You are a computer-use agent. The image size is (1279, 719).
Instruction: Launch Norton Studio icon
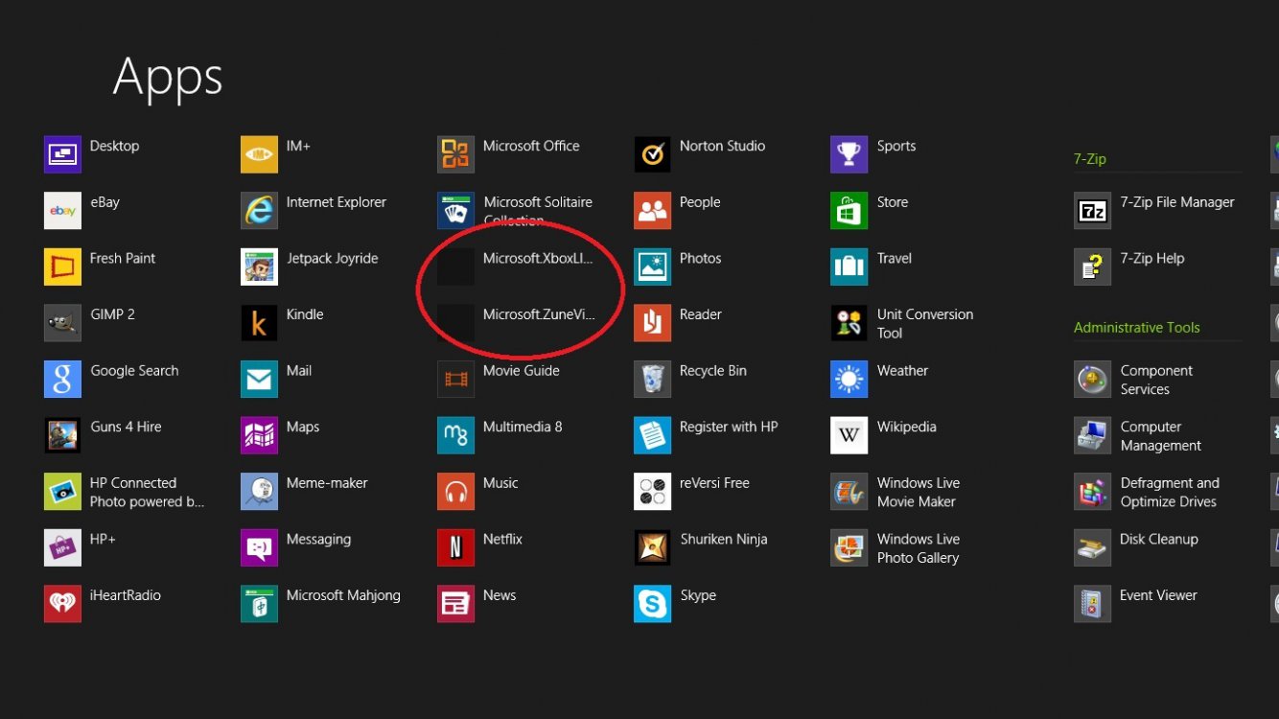click(652, 154)
